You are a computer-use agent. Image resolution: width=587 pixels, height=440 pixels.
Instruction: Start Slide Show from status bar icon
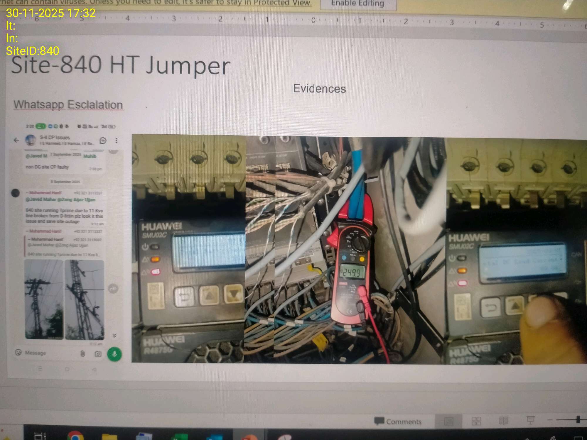(530, 420)
